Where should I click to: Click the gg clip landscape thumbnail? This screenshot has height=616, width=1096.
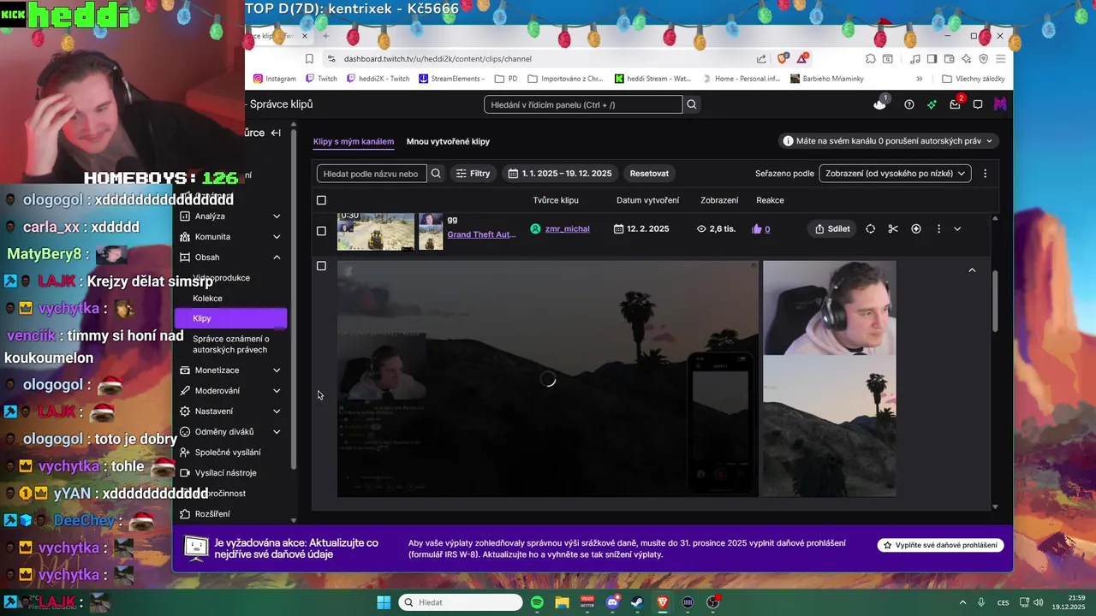376,231
